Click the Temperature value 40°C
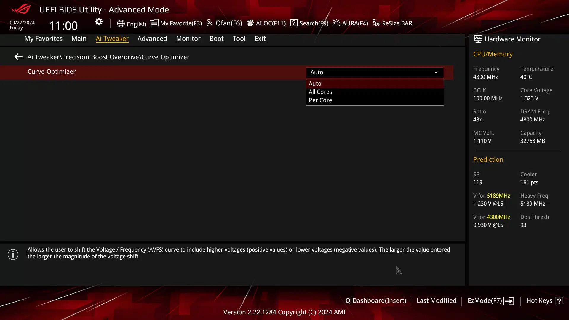 tap(526, 77)
